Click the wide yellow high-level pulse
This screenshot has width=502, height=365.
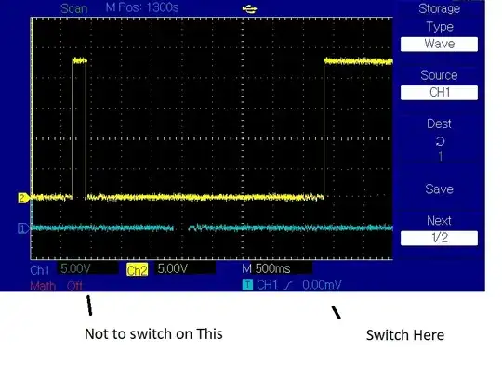tap(358, 61)
